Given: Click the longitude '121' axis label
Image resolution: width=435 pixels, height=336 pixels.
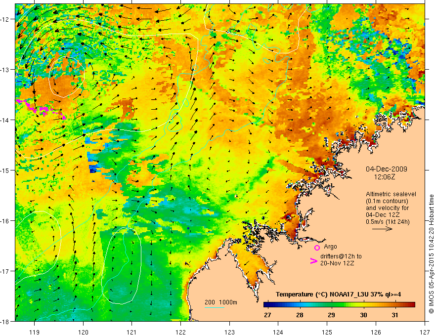Looking at the screenshot, I should 132,332.
